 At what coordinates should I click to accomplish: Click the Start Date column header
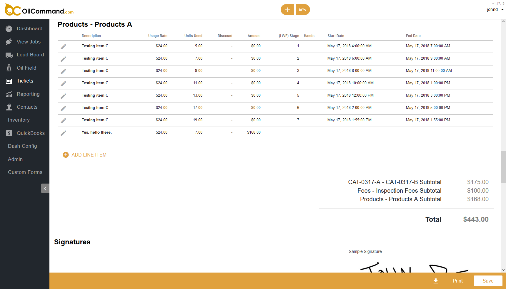point(336,36)
